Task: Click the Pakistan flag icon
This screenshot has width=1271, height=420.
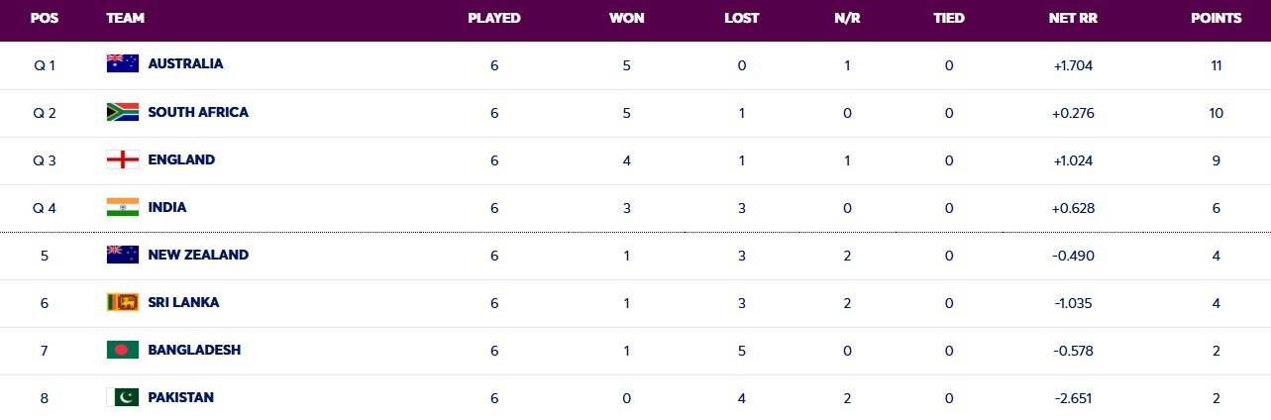Action: pyautogui.click(x=122, y=397)
